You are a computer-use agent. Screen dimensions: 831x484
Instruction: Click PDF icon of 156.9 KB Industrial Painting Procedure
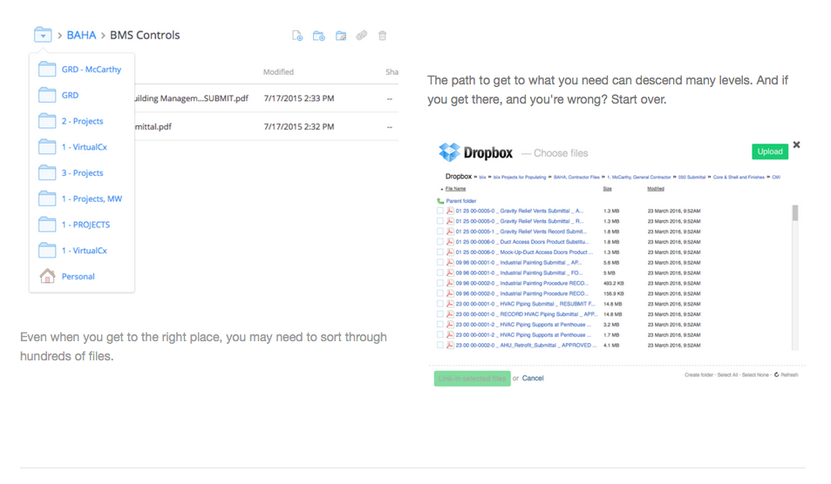click(450, 293)
